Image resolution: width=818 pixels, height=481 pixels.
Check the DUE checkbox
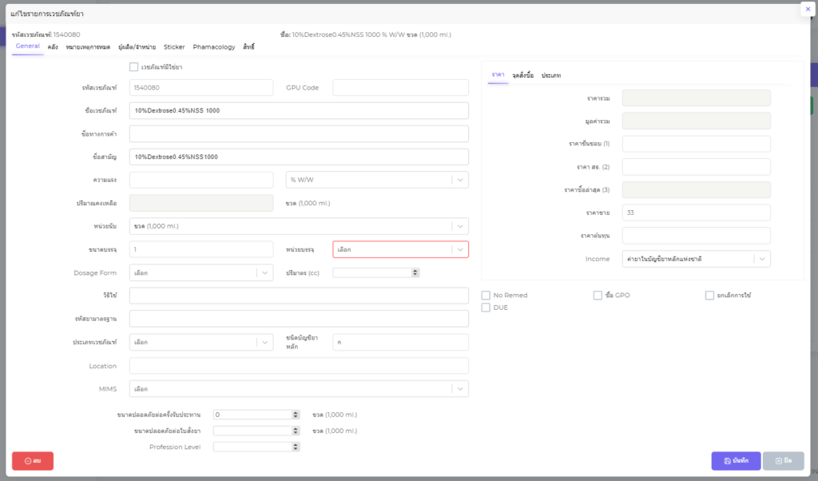pyautogui.click(x=486, y=308)
